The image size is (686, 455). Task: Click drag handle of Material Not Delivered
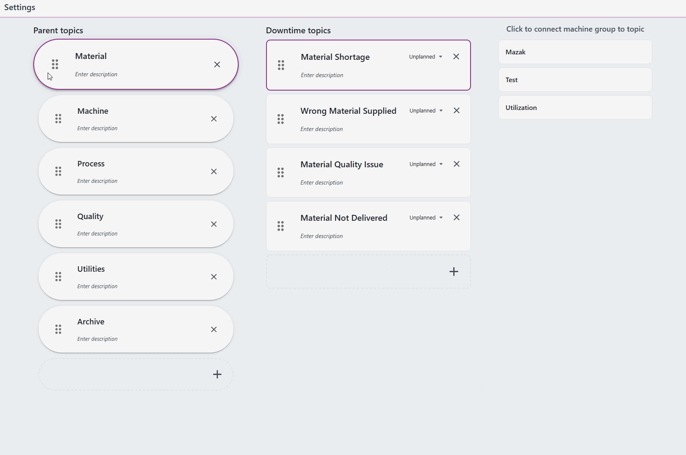click(x=281, y=226)
